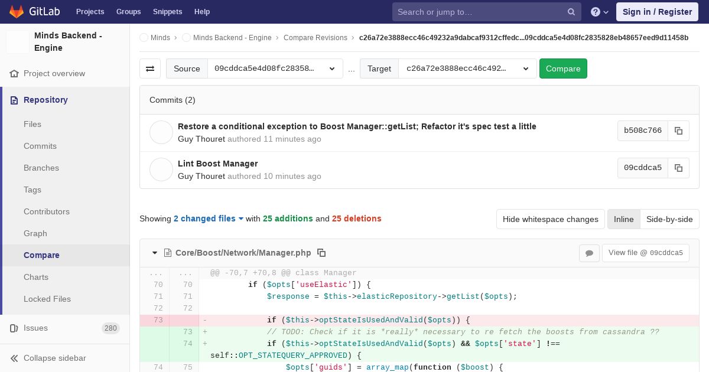Click commit hash b508c766 label
The height and width of the screenshot is (372, 709).
(643, 130)
